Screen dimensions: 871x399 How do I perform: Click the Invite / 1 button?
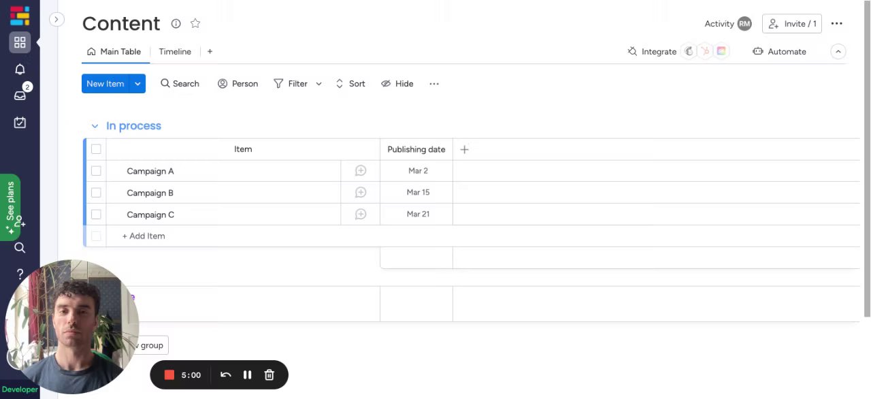[x=792, y=24]
